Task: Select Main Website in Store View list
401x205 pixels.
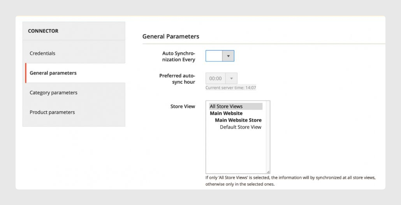Action: 226,113
